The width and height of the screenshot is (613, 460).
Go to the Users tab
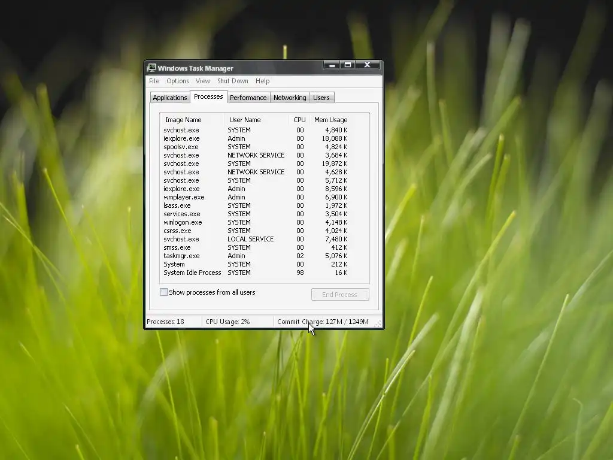pos(321,98)
